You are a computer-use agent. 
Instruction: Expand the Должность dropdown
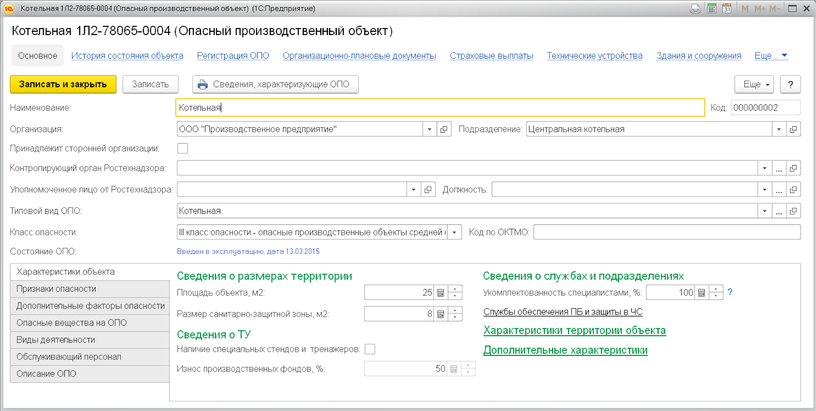pyautogui.click(x=765, y=189)
